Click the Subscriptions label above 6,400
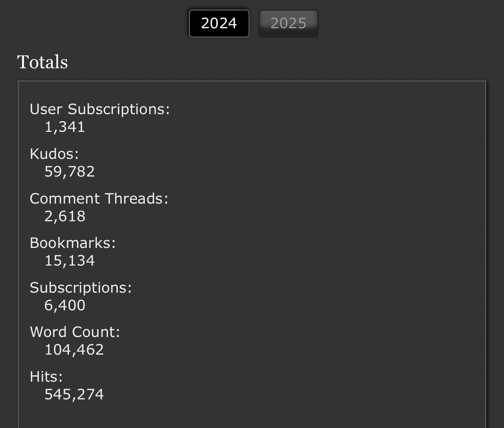Image resolution: width=504 pixels, height=428 pixels. [x=81, y=288]
